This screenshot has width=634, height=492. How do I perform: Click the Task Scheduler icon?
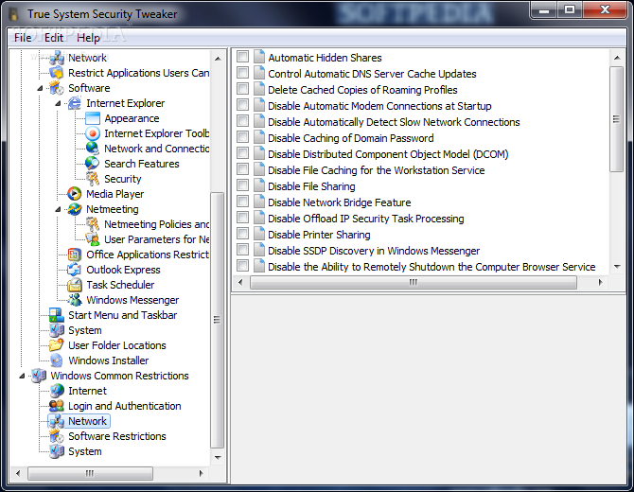[x=75, y=285]
